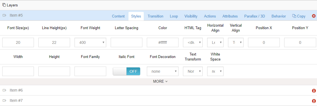Click the tag icon beside Item #5

(x=4, y=15)
